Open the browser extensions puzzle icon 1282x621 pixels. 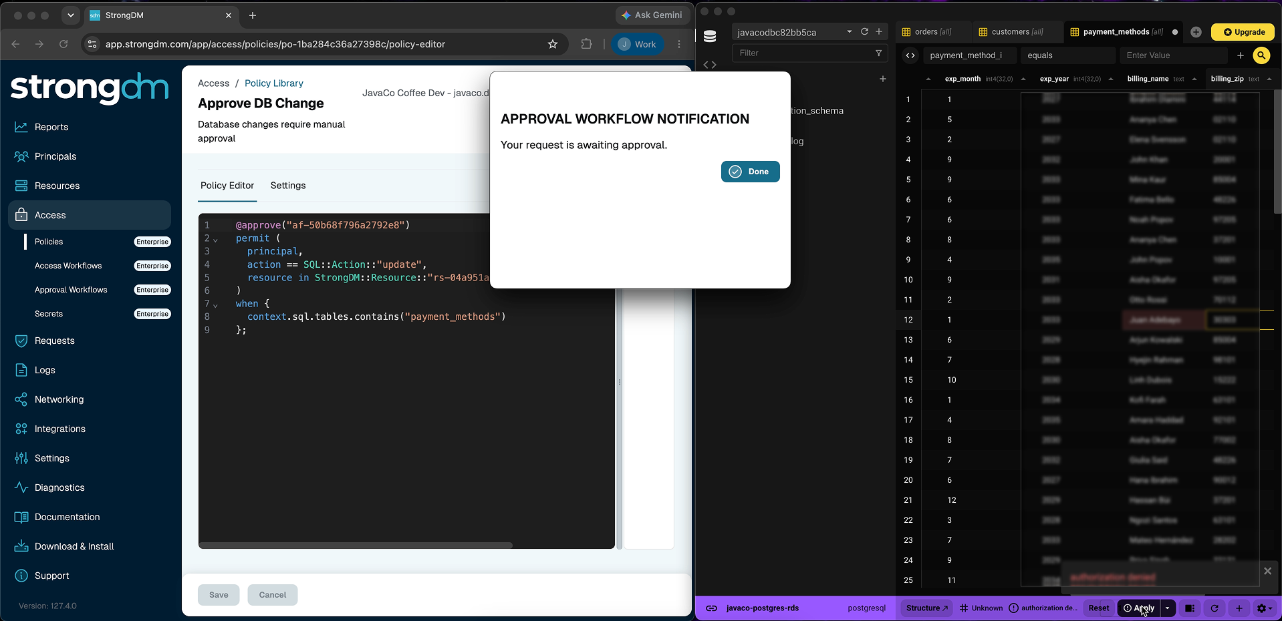coord(586,44)
